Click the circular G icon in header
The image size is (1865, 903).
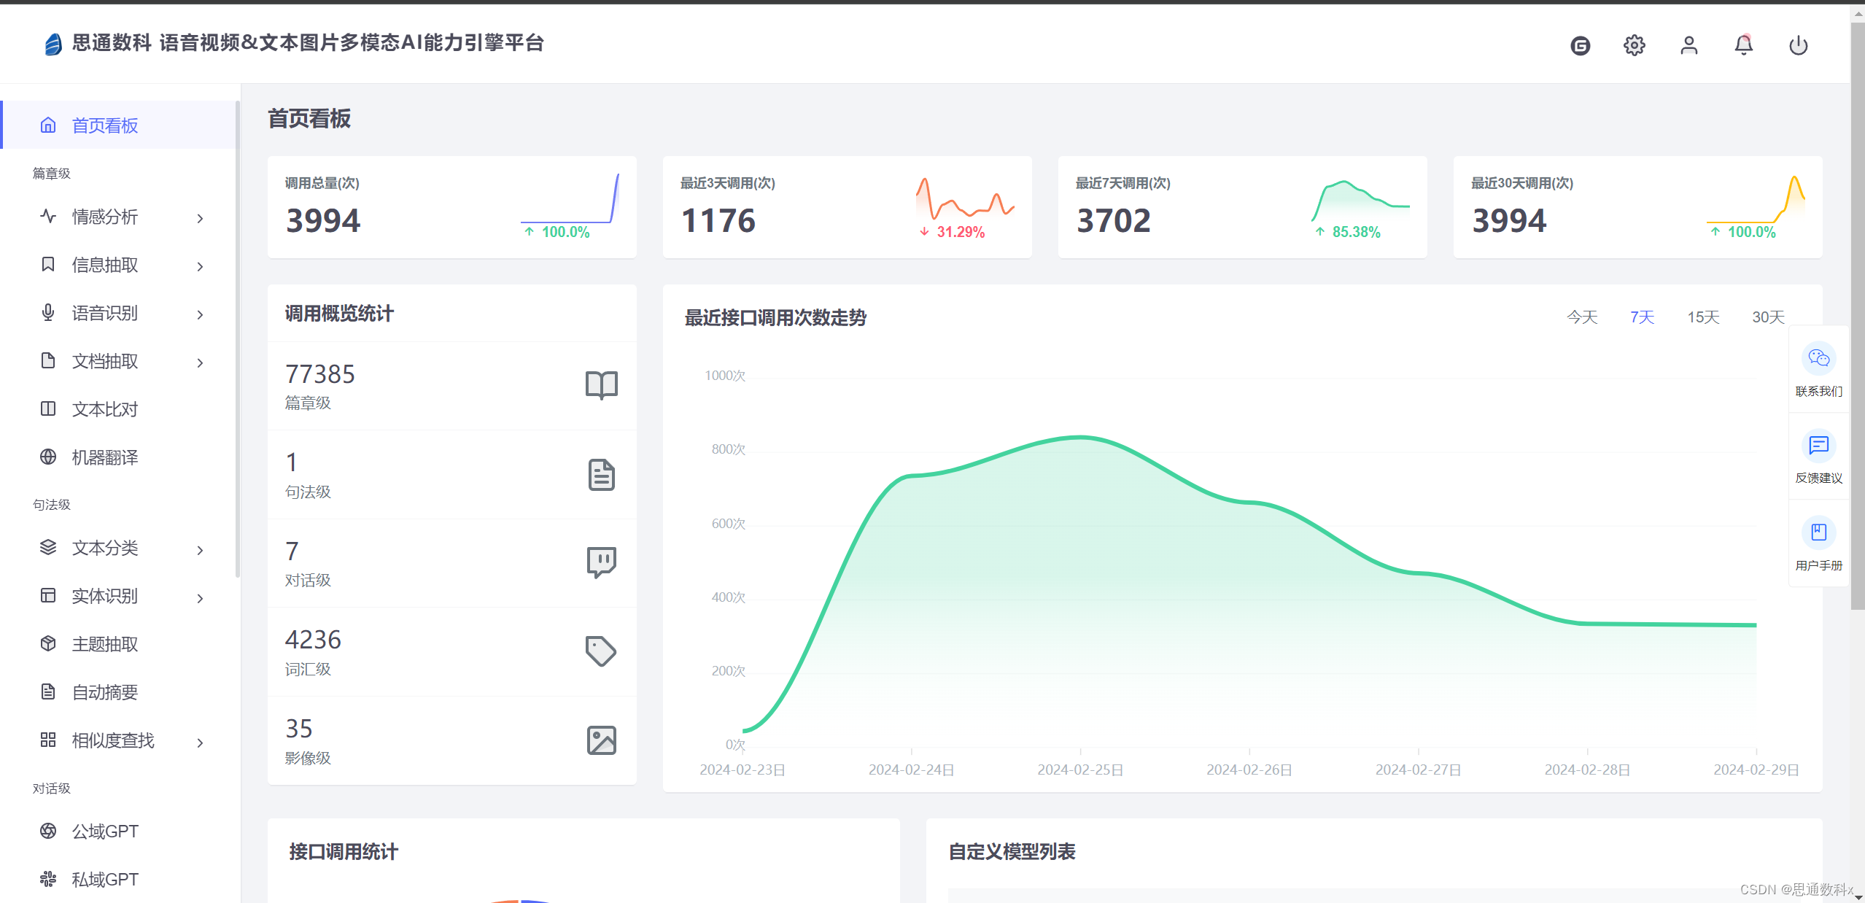pos(1580,46)
